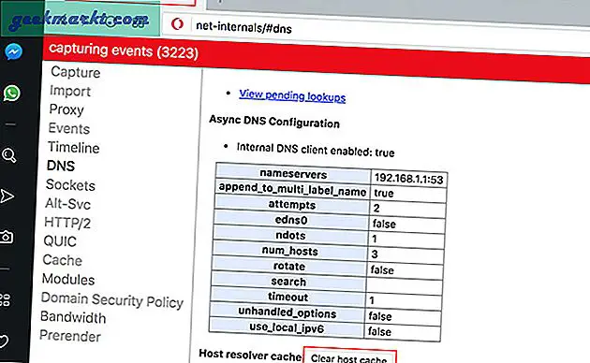Open the Sockets section
The image size is (590, 363).
click(70, 185)
